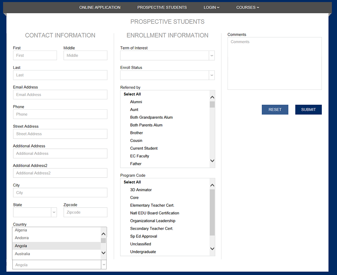Open the Courses menu
Screen dimensions: 337x275
tap(247, 7)
